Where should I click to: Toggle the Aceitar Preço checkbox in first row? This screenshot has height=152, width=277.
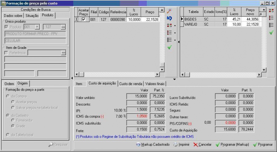point(83,19)
